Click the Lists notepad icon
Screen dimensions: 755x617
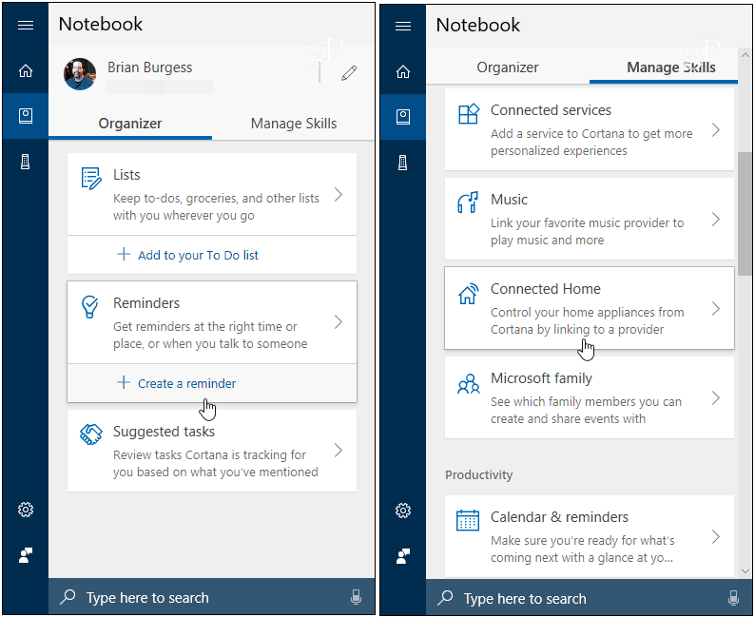point(91,179)
